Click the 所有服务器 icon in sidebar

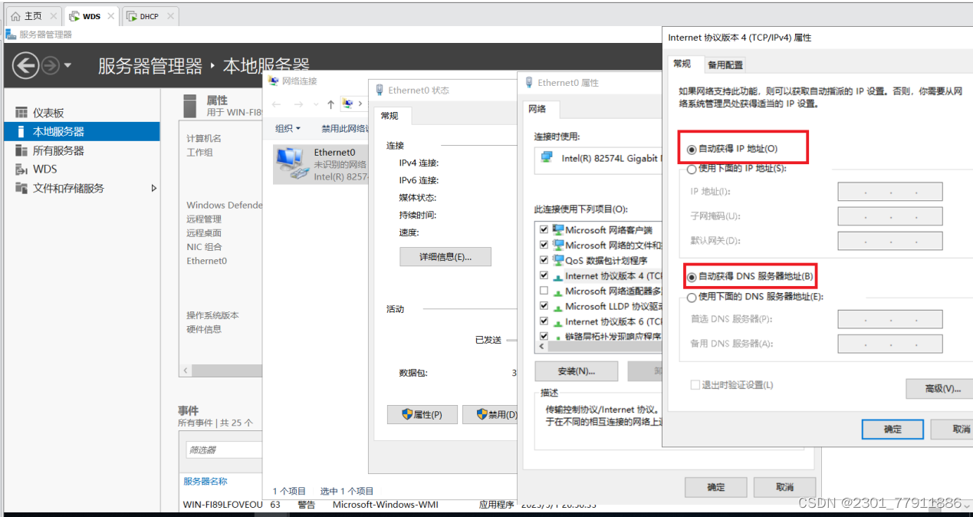click(21, 150)
